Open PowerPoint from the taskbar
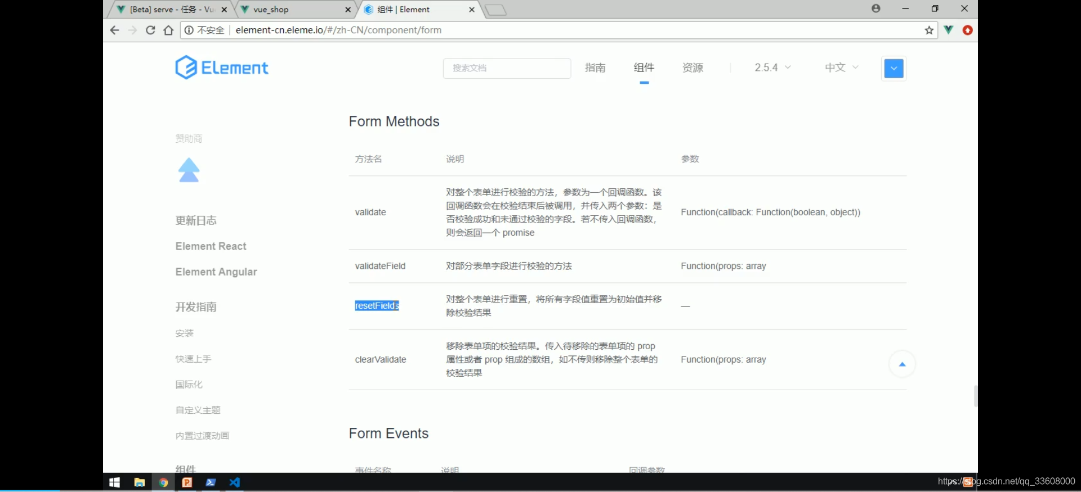This screenshot has width=1081, height=492. coord(187,482)
